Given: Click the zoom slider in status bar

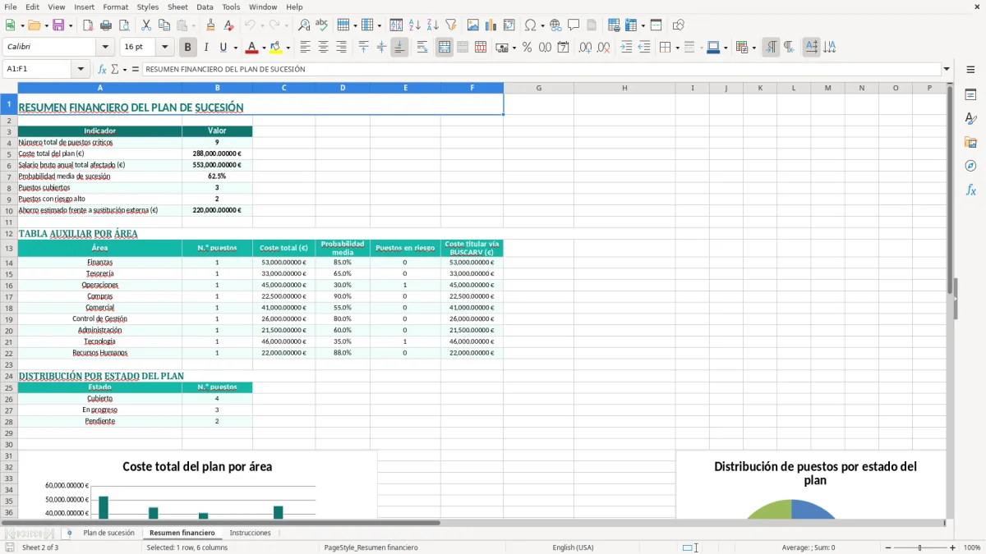Looking at the screenshot, I should (920, 547).
